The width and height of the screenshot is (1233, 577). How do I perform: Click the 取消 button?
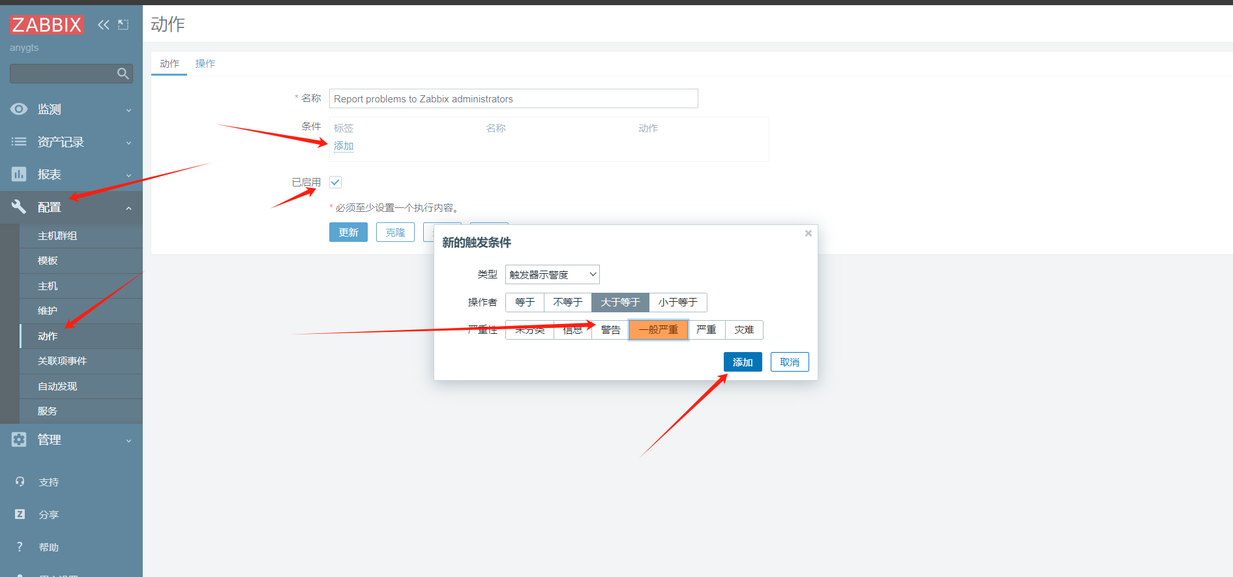click(x=789, y=362)
